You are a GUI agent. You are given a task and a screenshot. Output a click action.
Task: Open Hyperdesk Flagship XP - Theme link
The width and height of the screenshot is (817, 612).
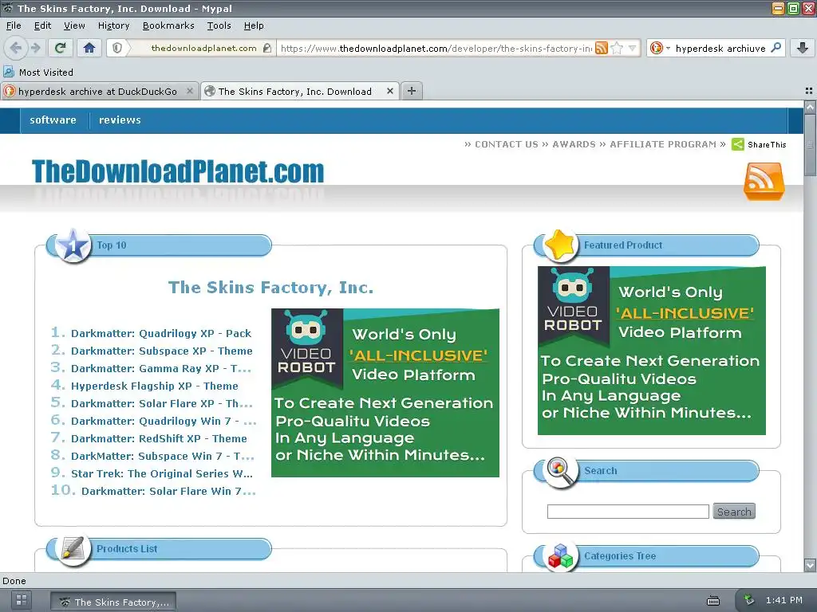pyautogui.click(x=154, y=386)
